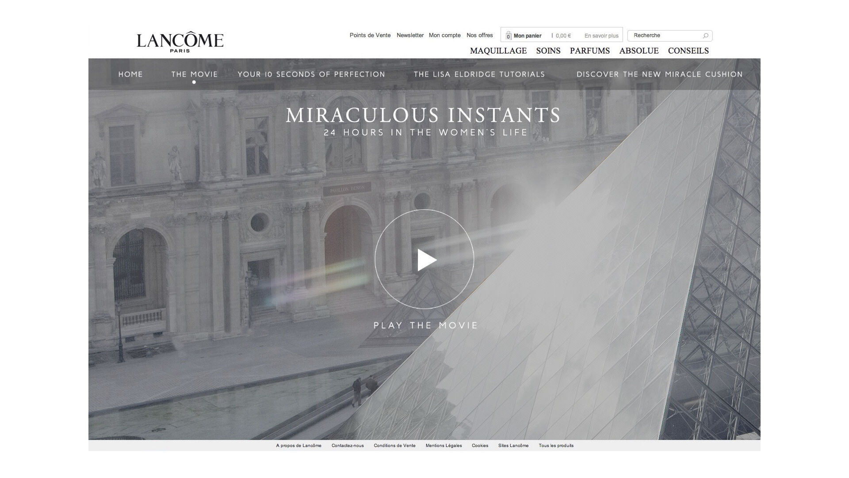Open Discover the New Miracle Cushion tab
The image size is (849, 478).
tap(660, 74)
